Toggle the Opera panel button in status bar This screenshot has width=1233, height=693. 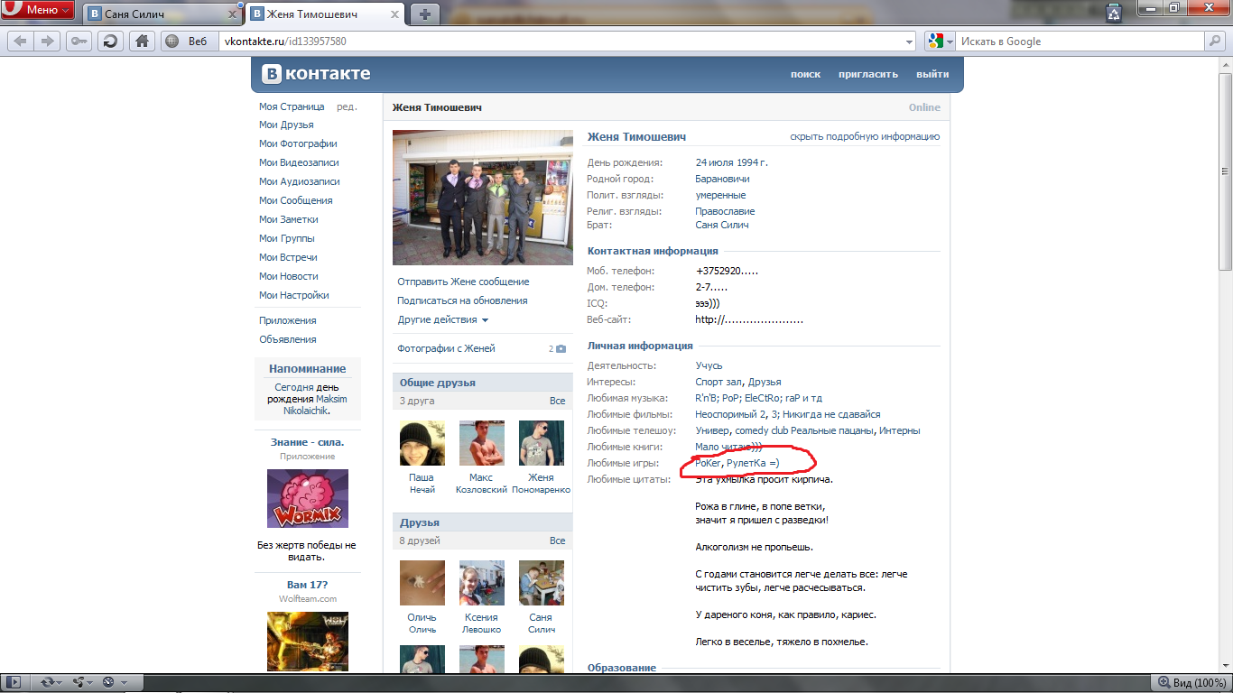(x=14, y=683)
